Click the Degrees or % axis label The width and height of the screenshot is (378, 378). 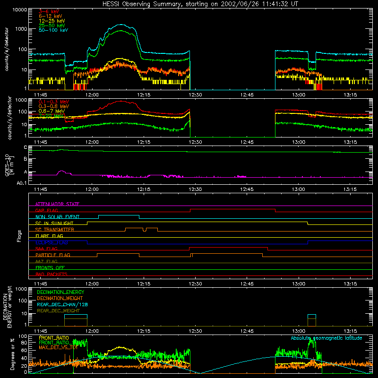[x=12, y=354]
